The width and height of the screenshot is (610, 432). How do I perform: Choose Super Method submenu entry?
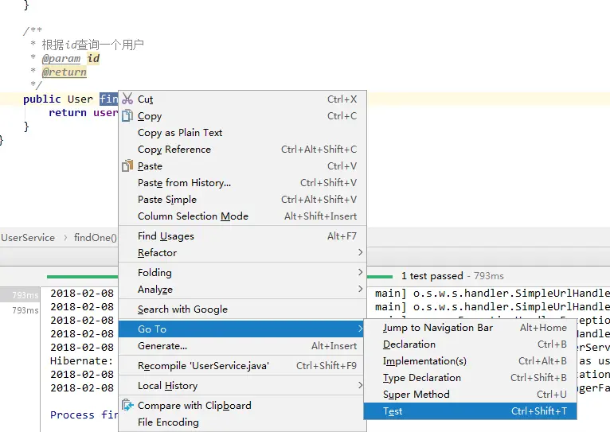click(470, 395)
